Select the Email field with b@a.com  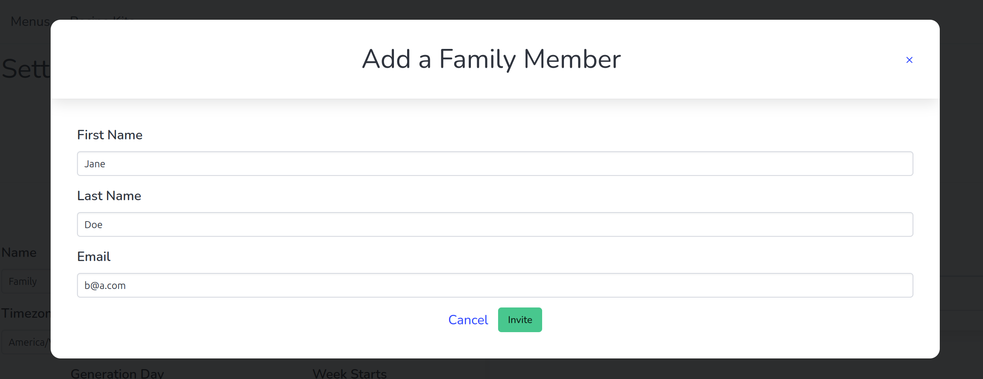tap(495, 285)
